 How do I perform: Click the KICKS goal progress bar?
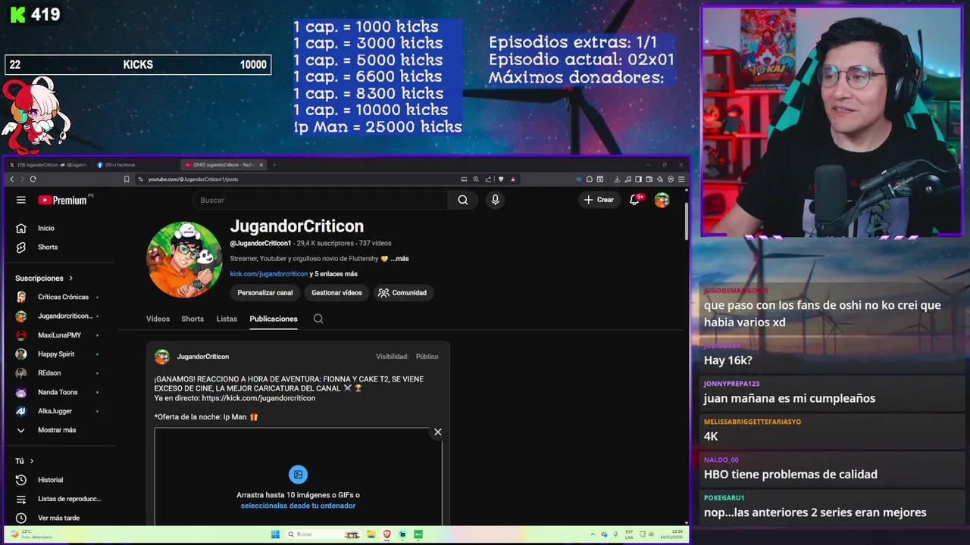click(x=138, y=65)
